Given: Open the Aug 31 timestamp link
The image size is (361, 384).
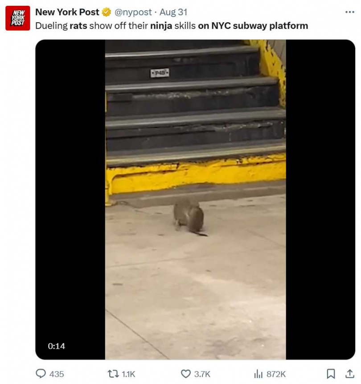Looking at the screenshot, I should (173, 12).
